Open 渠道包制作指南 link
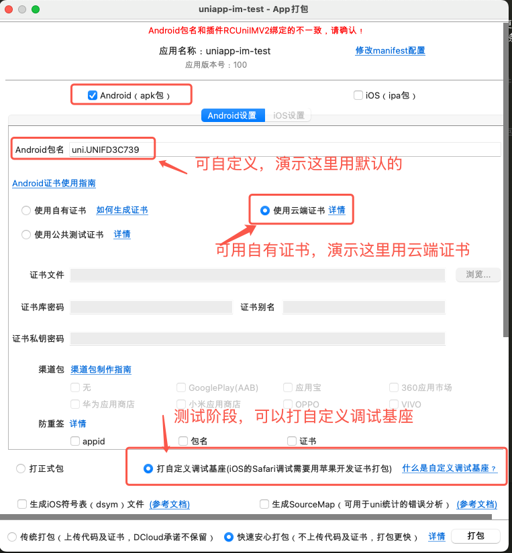 coord(101,369)
